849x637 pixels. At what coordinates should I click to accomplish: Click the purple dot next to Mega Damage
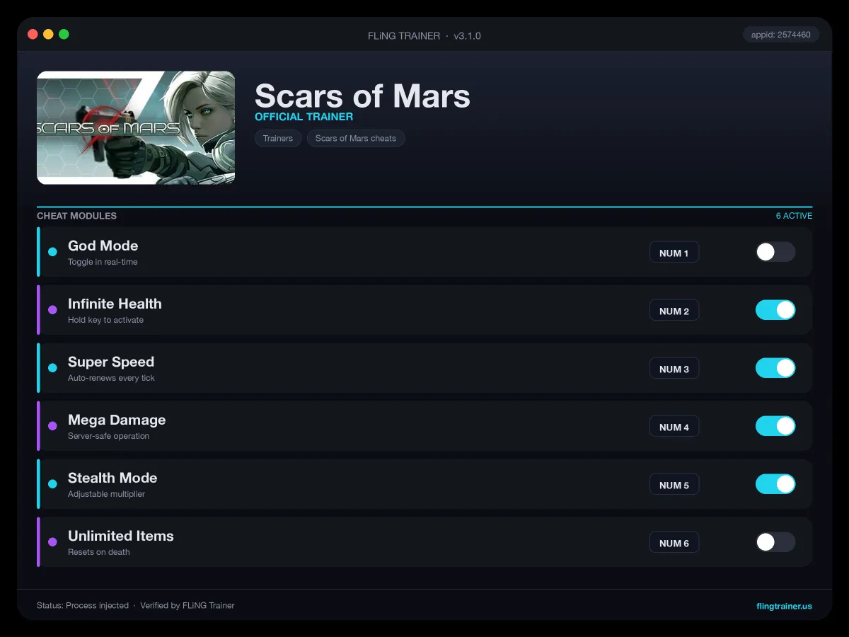point(52,426)
